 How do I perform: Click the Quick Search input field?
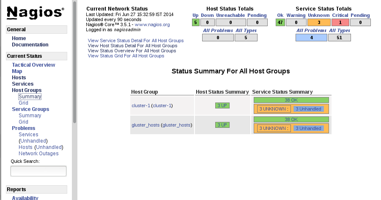[38, 171]
